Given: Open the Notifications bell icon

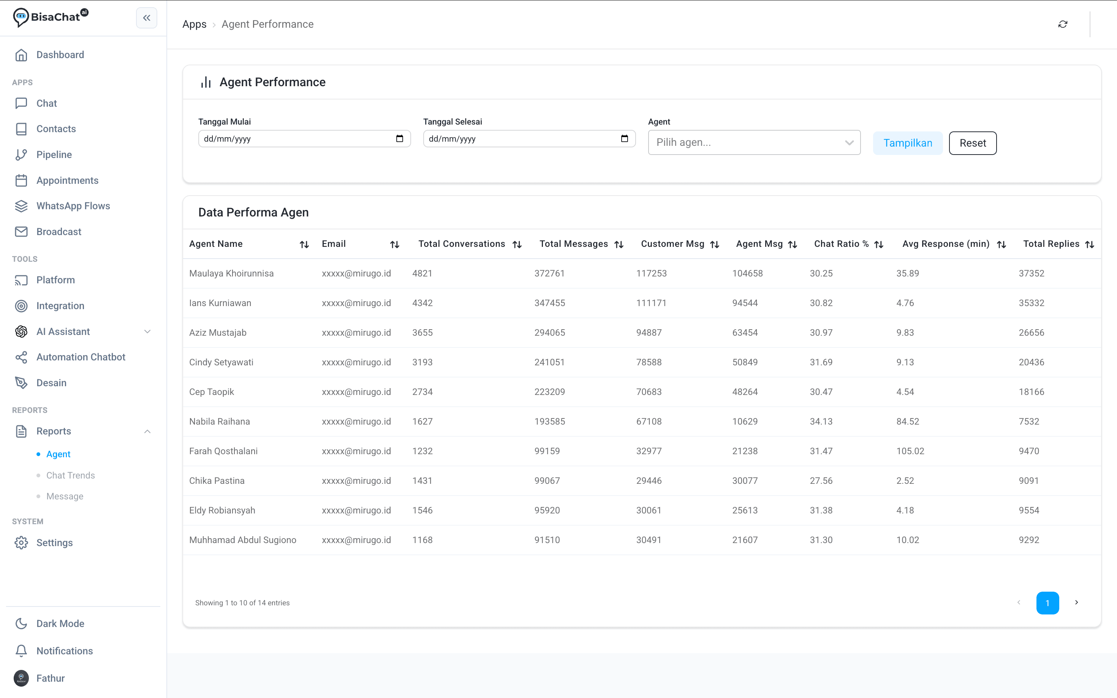Looking at the screenshot, I should 21,651.
